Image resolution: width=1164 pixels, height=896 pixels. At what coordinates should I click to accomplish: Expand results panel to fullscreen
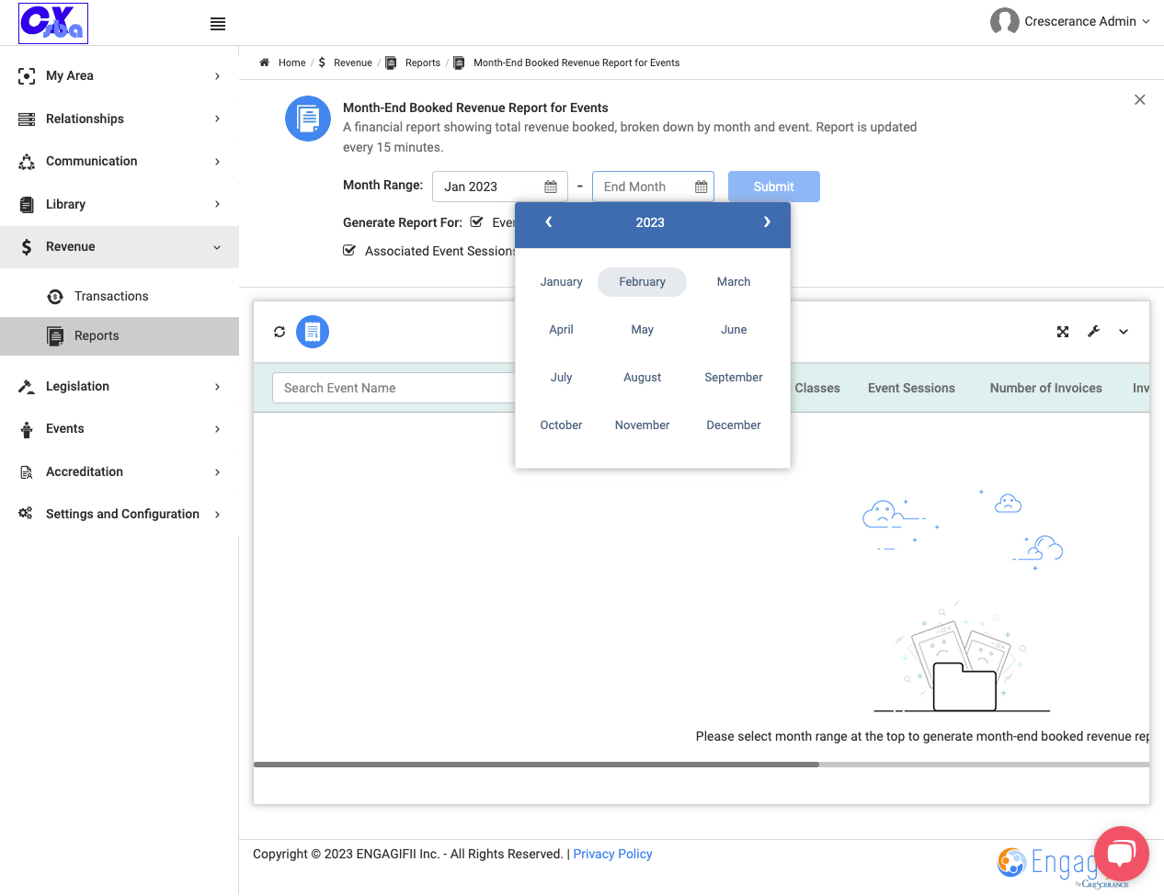1063,332
